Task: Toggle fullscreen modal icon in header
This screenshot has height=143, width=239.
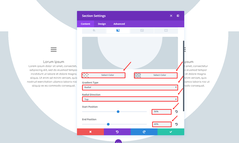Action: click(x=171, y=16)
